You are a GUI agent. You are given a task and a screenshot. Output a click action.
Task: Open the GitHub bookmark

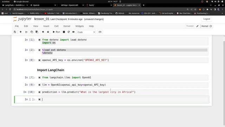(120, 13)
